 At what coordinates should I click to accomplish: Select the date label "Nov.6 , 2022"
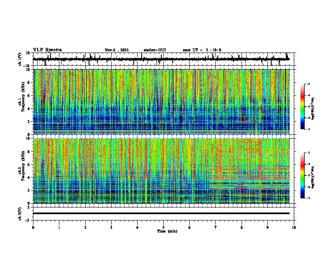(x=117, y=50)
